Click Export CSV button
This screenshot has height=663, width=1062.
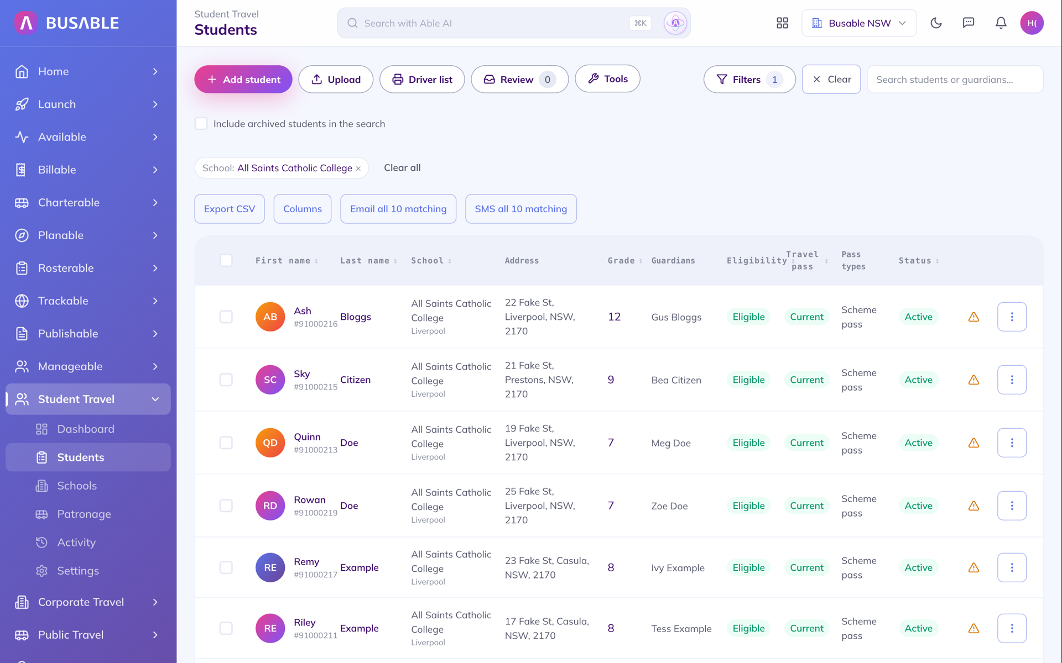coord(230,209)
